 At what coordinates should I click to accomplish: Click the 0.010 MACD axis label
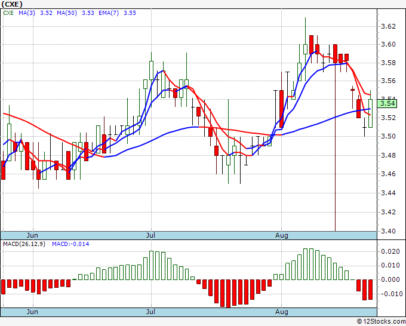coord(390,266)
